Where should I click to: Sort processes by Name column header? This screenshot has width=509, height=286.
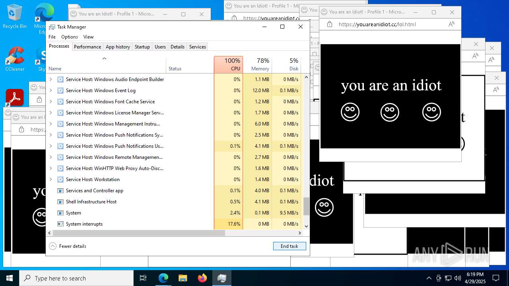coord(106,64)
